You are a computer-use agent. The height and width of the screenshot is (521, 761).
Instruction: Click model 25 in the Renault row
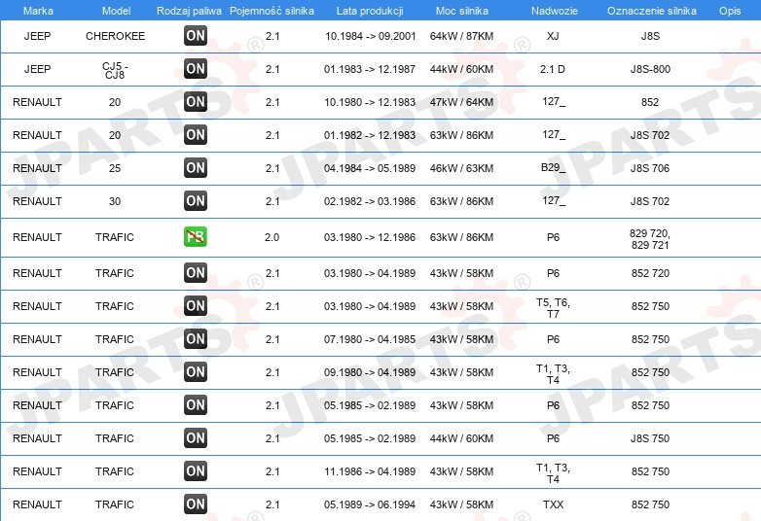coord(115,168)
